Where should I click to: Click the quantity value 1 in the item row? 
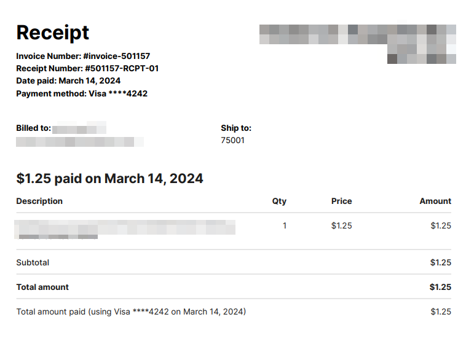(285, 225)
